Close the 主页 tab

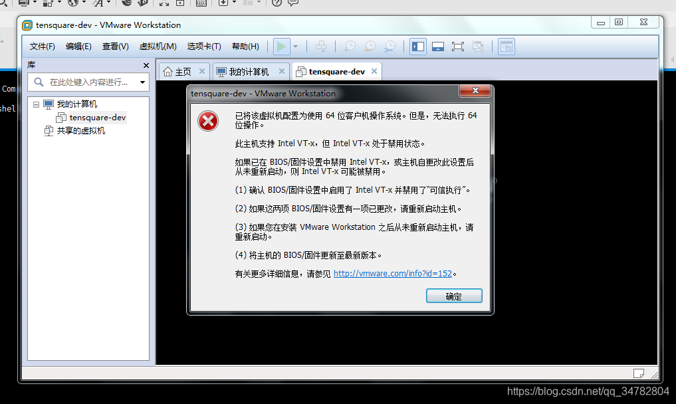tap(202, 71)
